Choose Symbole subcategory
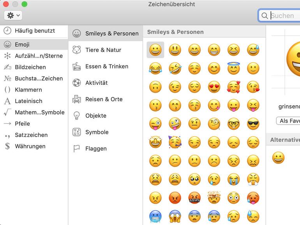 tap(106, 132)
